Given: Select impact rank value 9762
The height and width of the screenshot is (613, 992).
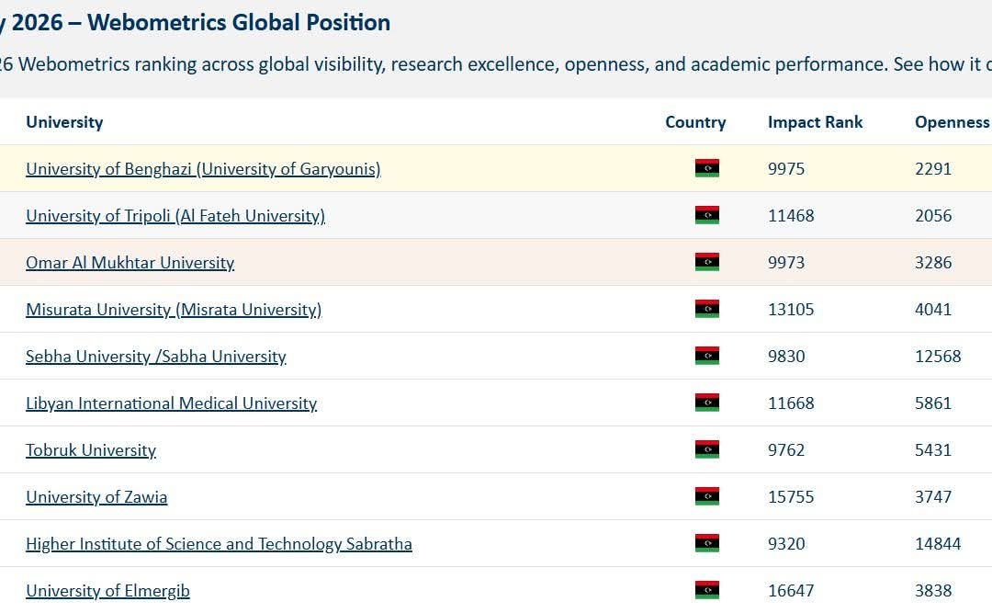Looking at the screenshot, I should click(x=786, y=450).
